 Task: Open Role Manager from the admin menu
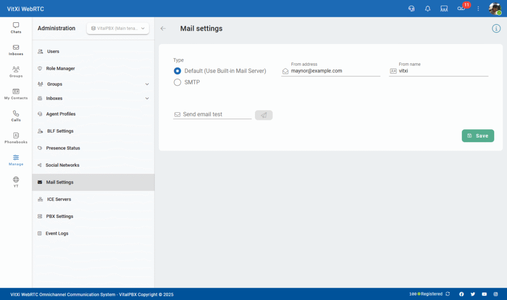click(x=60, y=68)
